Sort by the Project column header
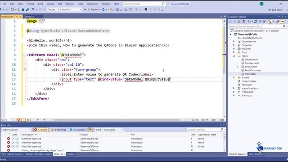The height and width of the screenshot is (162, 288). pos(84,135)
